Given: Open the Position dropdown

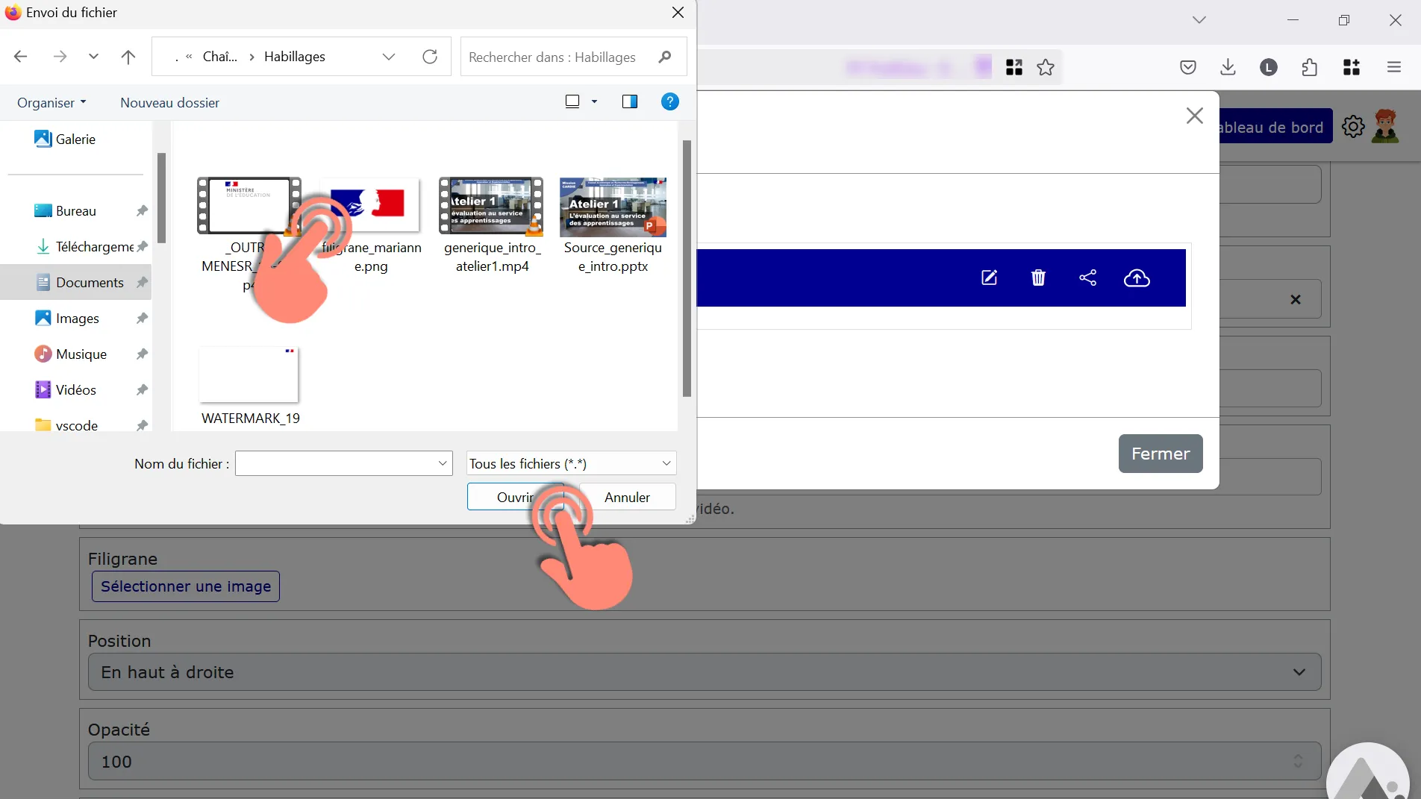Looking at the screenshot, I should [705, 672].
